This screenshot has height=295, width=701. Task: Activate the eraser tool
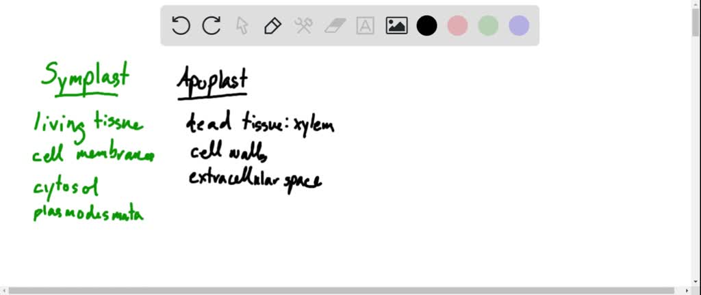click(335, 26)
